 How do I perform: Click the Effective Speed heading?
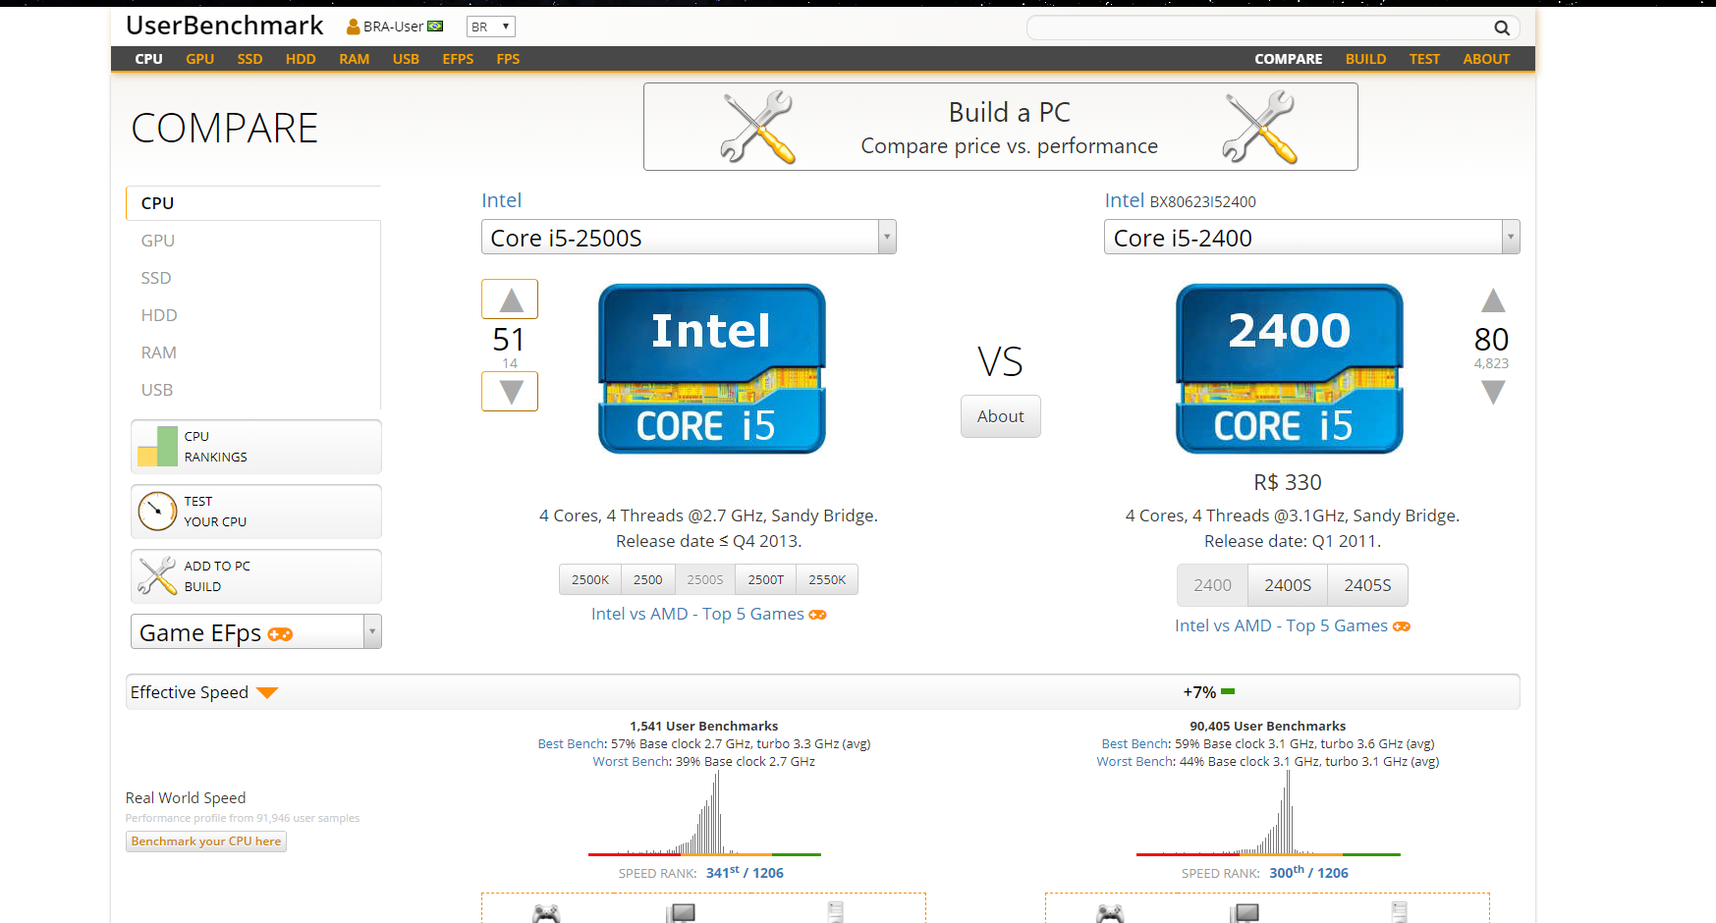[x=190, y=692]
